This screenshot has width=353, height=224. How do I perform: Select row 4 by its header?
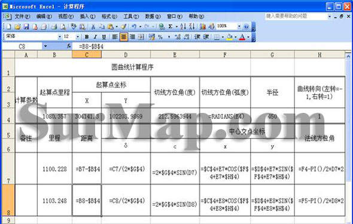point(8,116)
